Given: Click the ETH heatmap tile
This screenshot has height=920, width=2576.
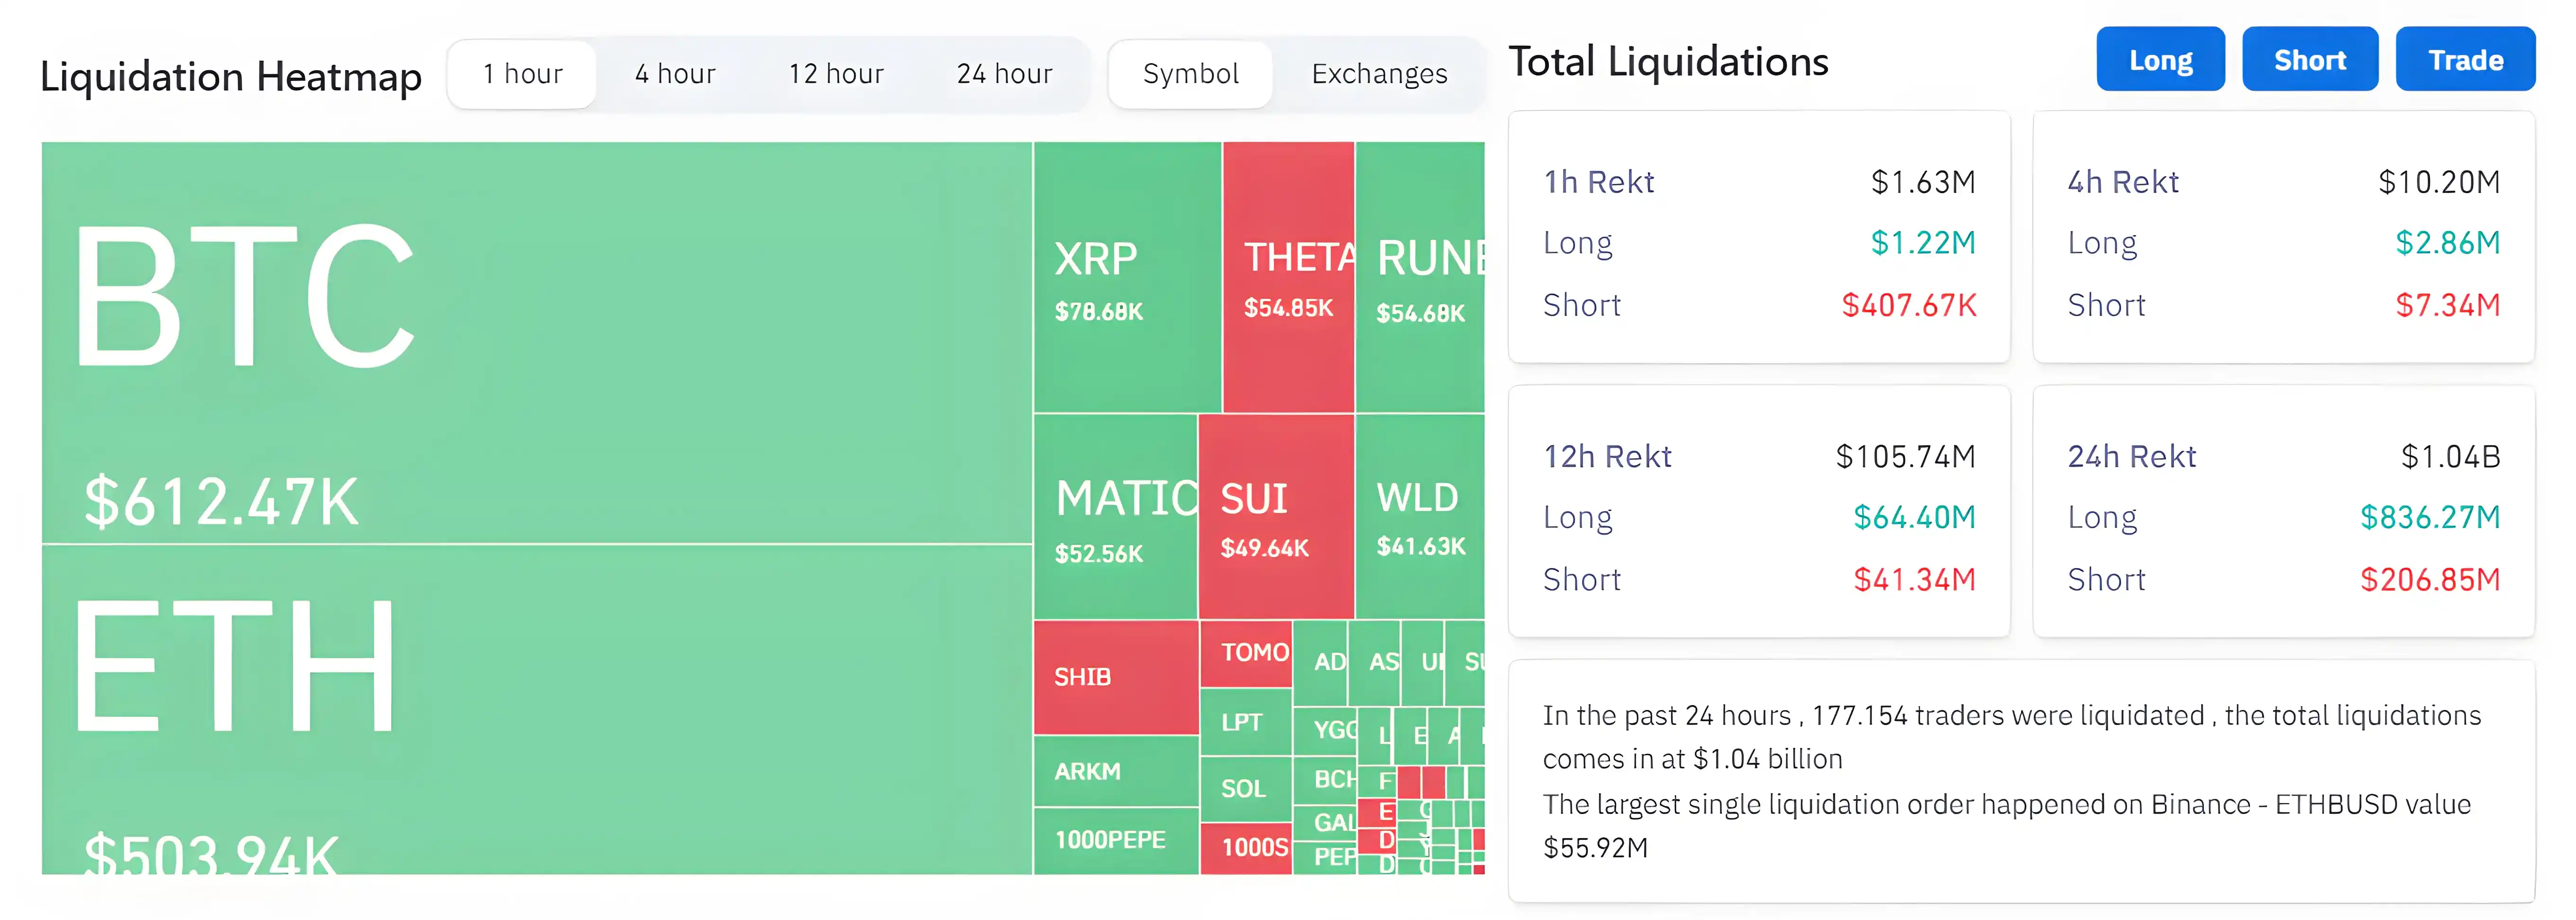Looking at the screenshot, I should (x=536, y=709).
